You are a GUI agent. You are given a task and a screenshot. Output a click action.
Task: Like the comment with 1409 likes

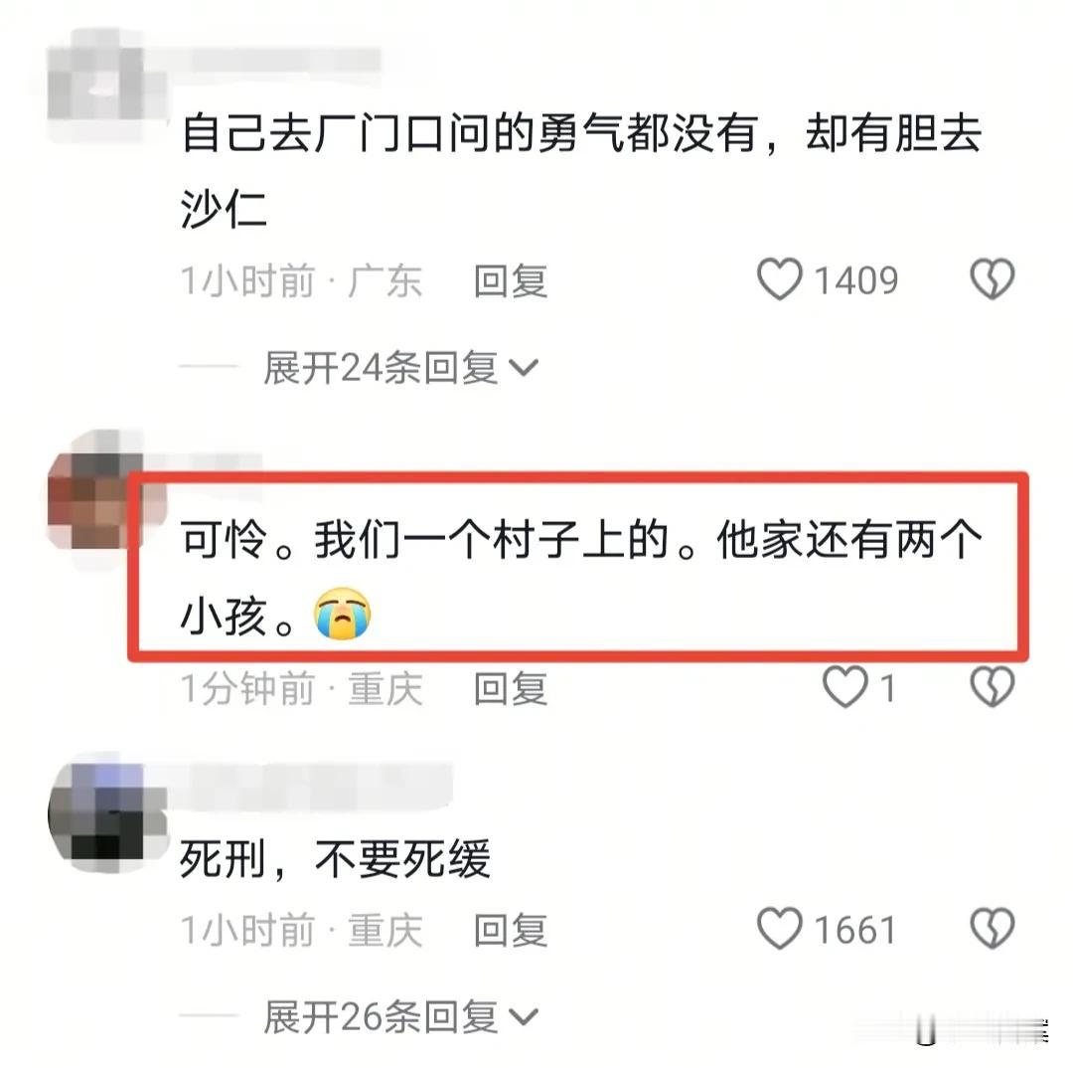tap(780, 279)
